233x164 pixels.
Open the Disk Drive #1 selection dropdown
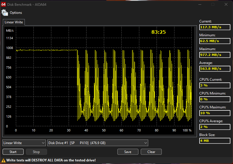[x=97, y=143]
